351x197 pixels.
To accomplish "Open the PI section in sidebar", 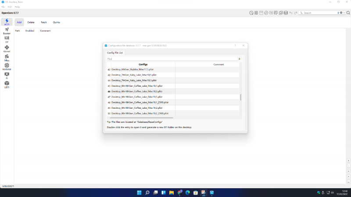I will click(x=7, y=75).
